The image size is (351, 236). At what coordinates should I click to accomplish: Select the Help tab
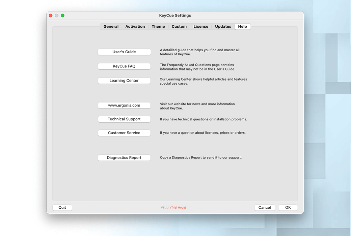242,26
